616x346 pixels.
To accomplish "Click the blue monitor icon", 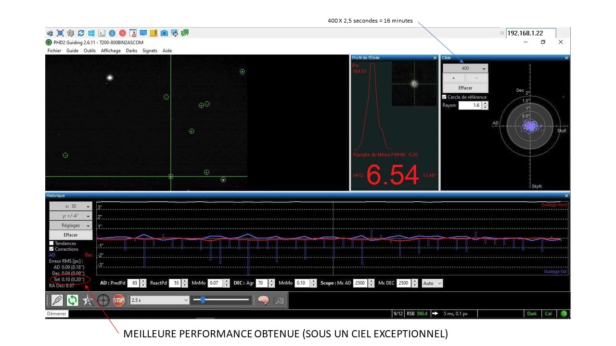I will pos(143,33).
